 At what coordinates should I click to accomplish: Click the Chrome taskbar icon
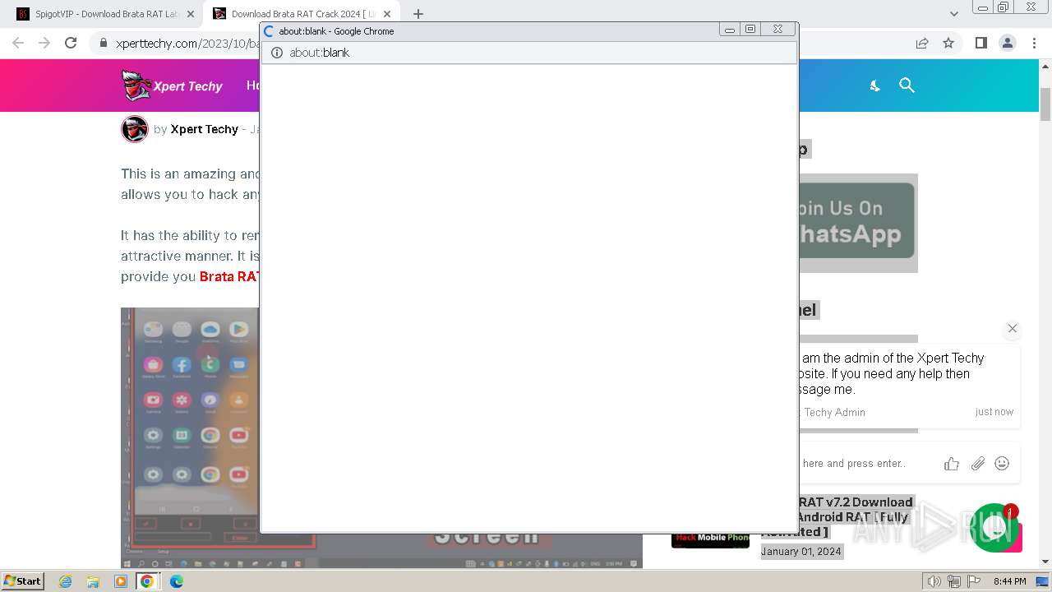click(147, 581)
